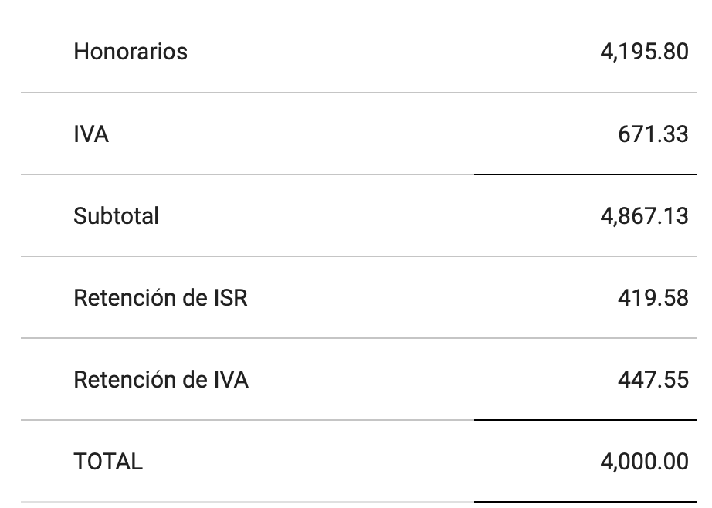Click empty middle space of Subtotal row
This screenshot has height=508, width=712.
point(380,216)
